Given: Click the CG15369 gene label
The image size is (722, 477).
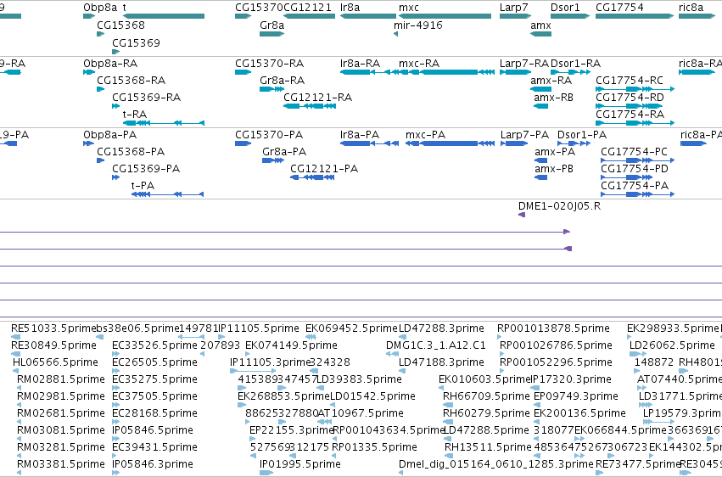Looking at the screenshot, I should point(136,43).
